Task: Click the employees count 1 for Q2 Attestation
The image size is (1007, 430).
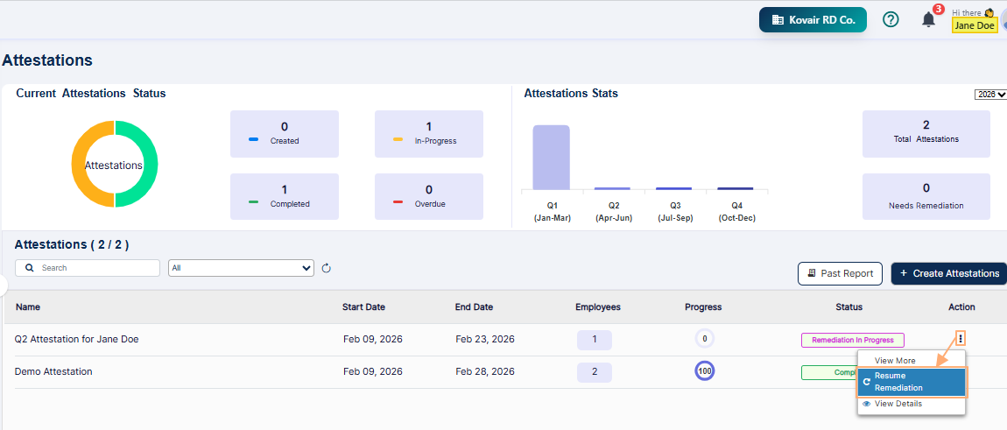Action: (x=594, y=340)
